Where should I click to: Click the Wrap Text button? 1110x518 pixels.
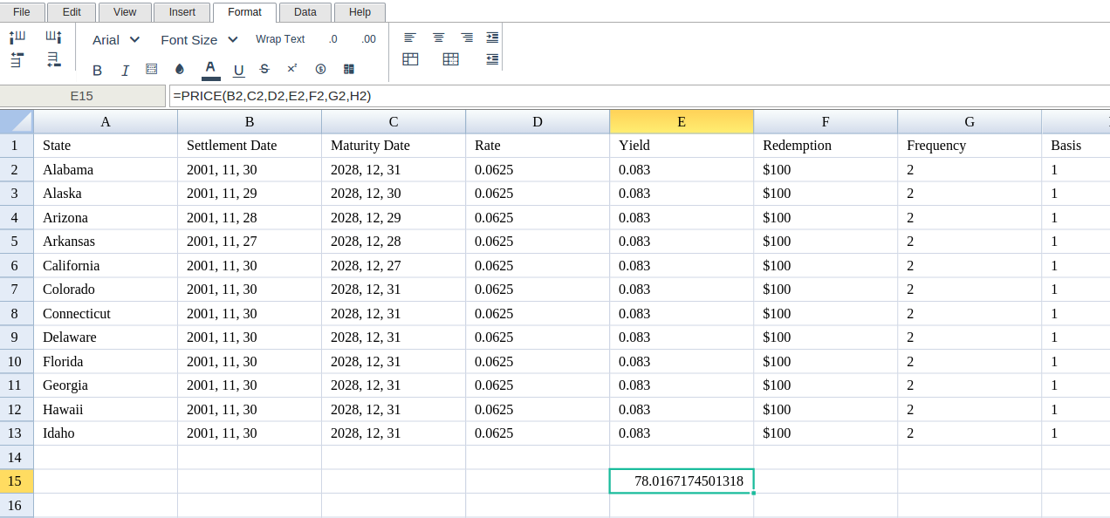(x=280, y=39)
